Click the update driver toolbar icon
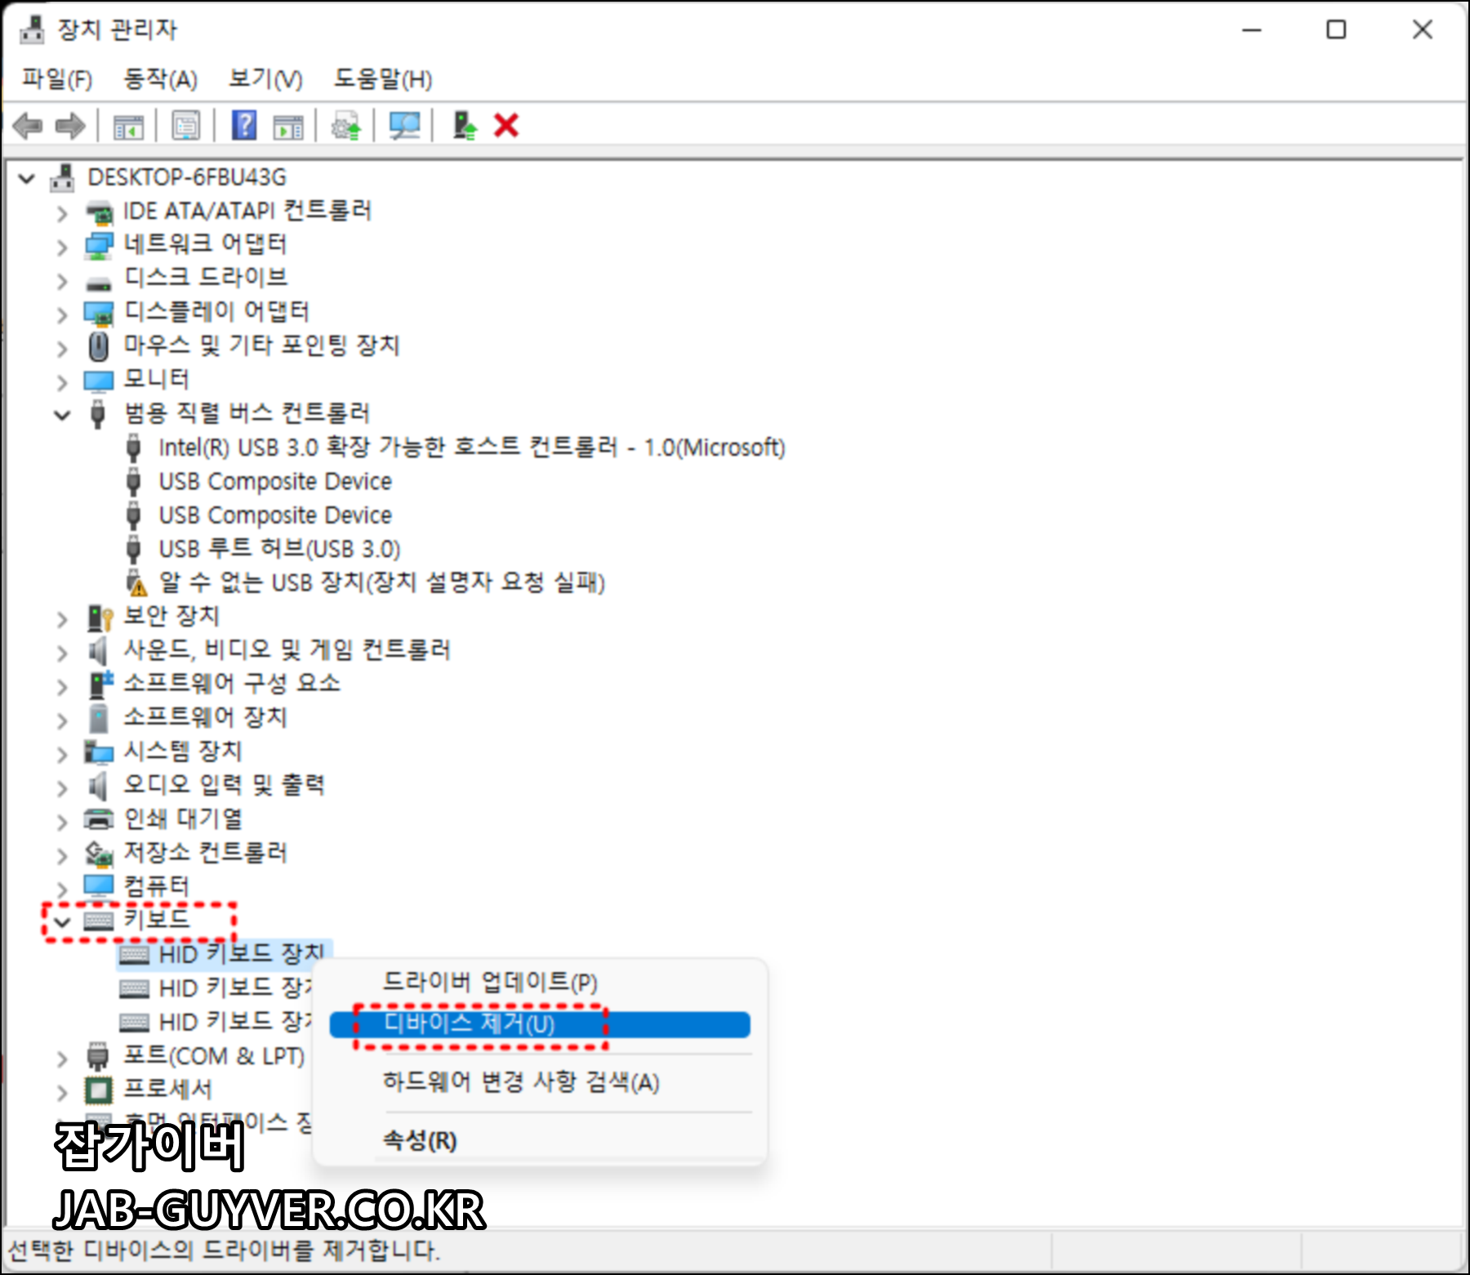 point(345,124)
